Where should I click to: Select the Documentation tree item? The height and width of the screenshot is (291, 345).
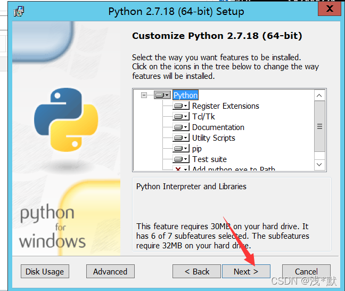218,127
